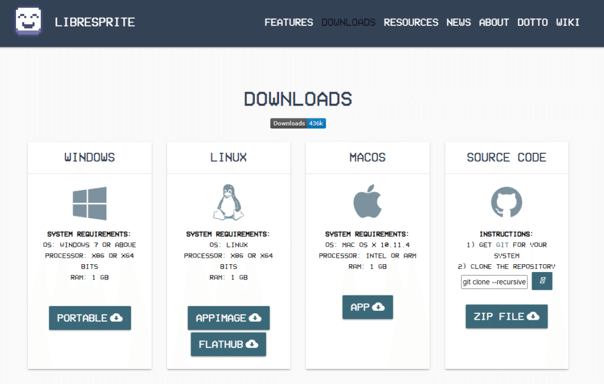The width and height of the screenshot is (604, 384).
Task: Open the FEATURES menu item
Action: click(288, 22)
